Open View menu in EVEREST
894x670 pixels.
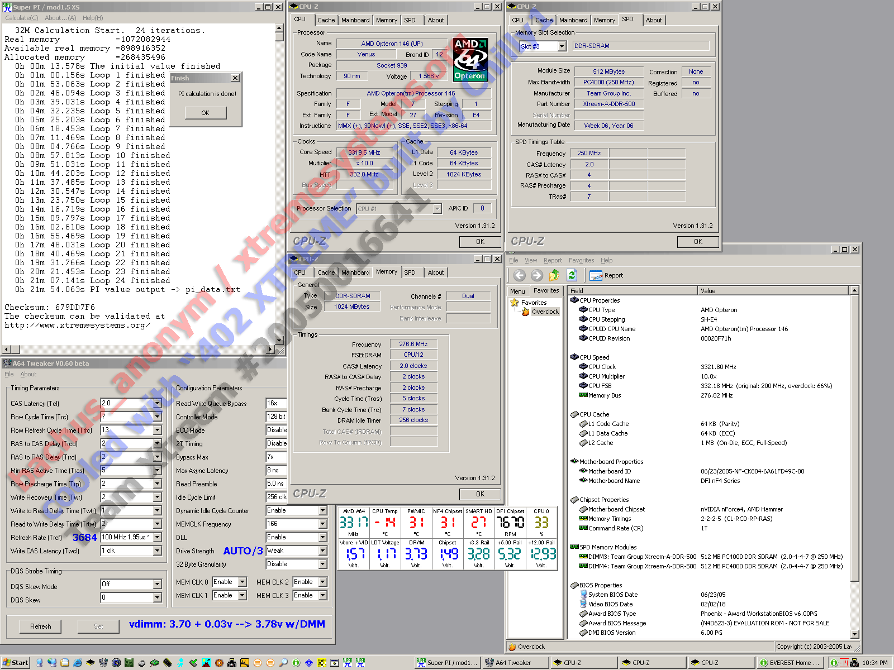coord(531,260)
